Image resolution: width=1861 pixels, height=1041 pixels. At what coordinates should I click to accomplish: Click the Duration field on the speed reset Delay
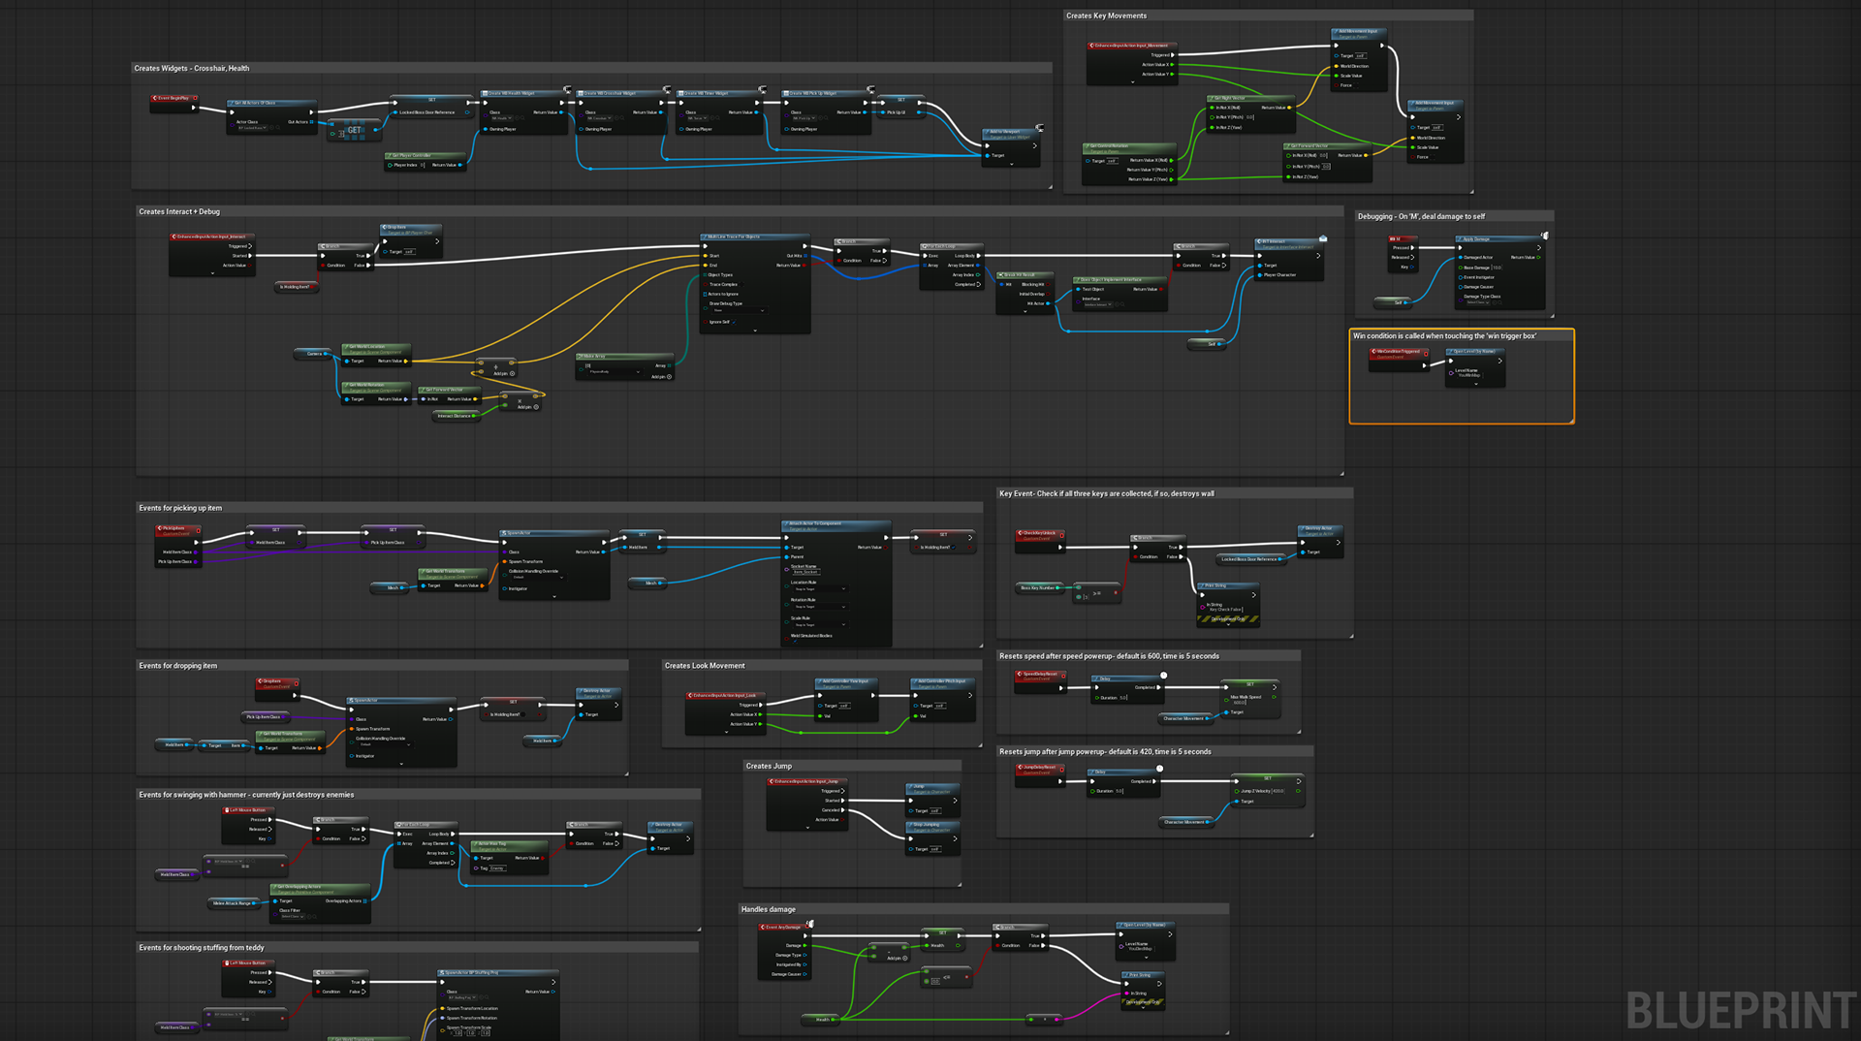1123,698
